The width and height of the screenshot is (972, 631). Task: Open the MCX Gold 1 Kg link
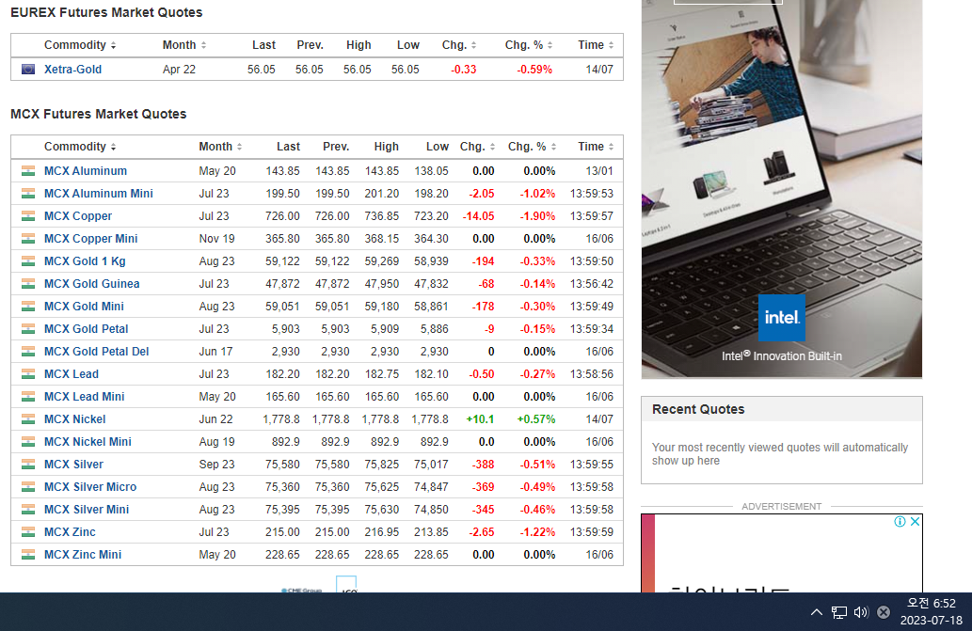(x=85, y=261)
